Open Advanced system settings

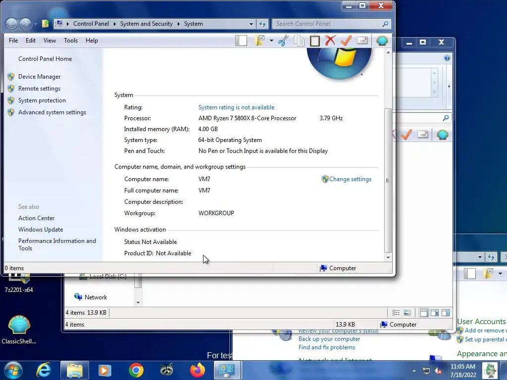[x=52, y=112]
